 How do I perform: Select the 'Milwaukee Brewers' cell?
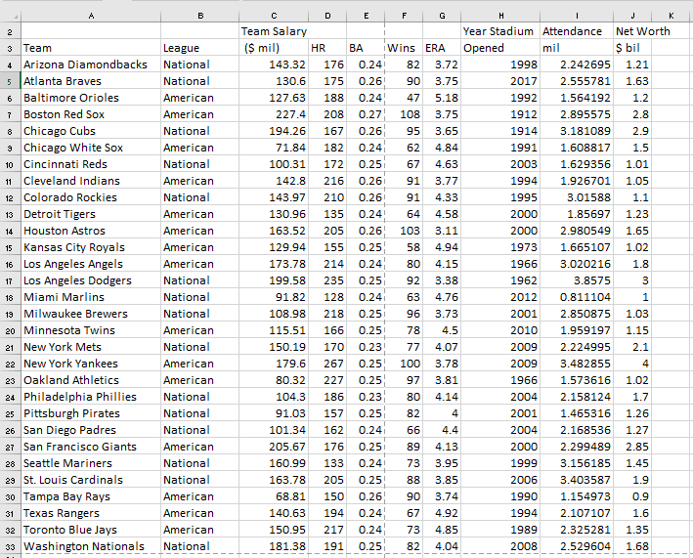[x=91, y=314]
